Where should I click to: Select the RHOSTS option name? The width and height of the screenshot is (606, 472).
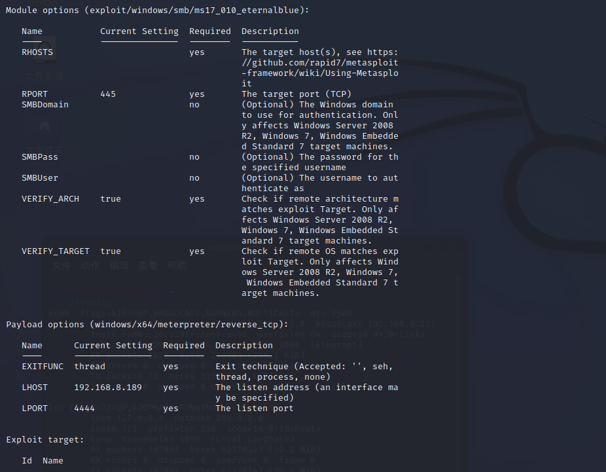point(37,52)
